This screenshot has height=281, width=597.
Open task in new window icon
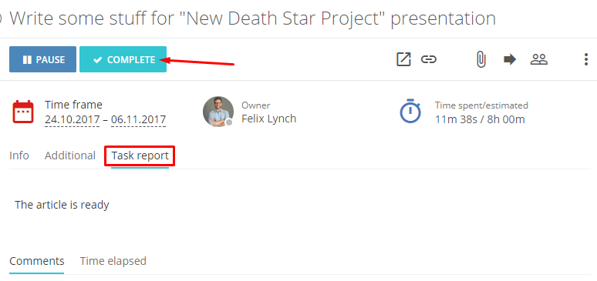click(403, 59)
